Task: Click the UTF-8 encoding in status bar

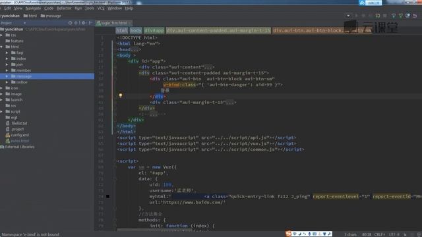Action: point(394,234)
